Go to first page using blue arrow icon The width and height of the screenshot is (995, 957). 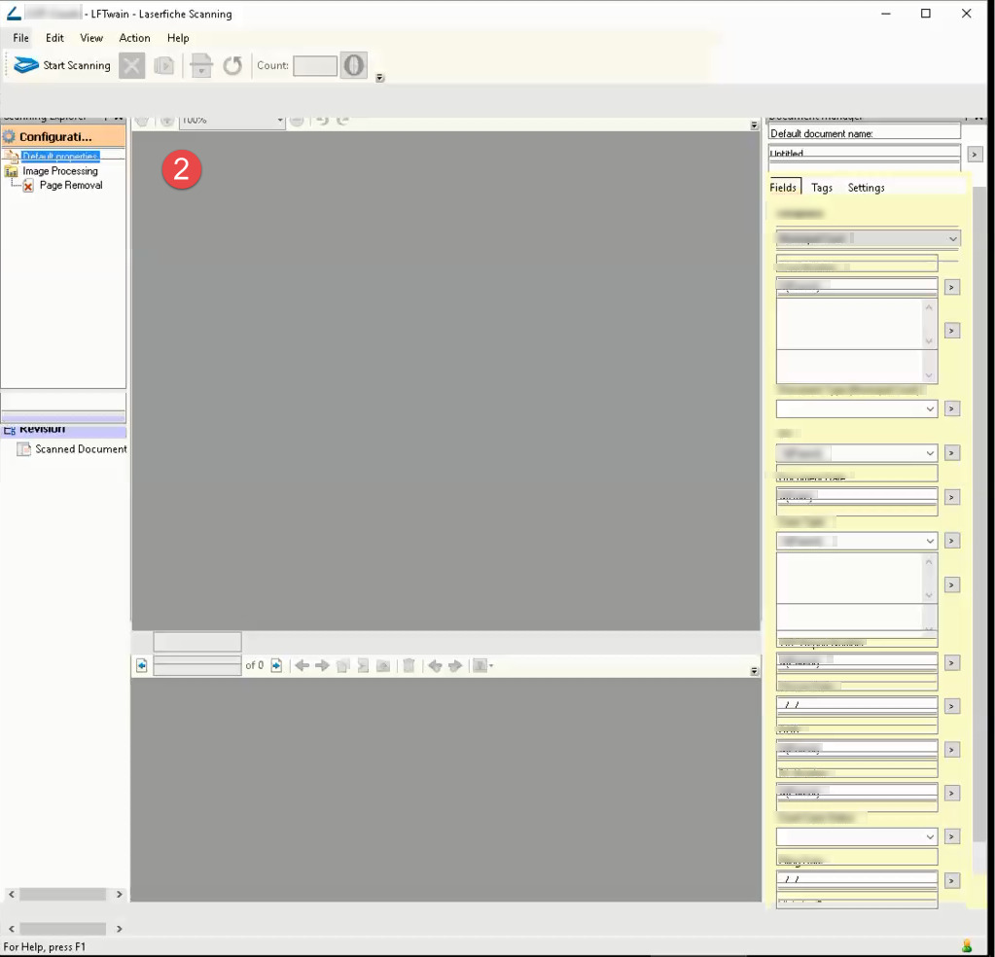[142, 666]
